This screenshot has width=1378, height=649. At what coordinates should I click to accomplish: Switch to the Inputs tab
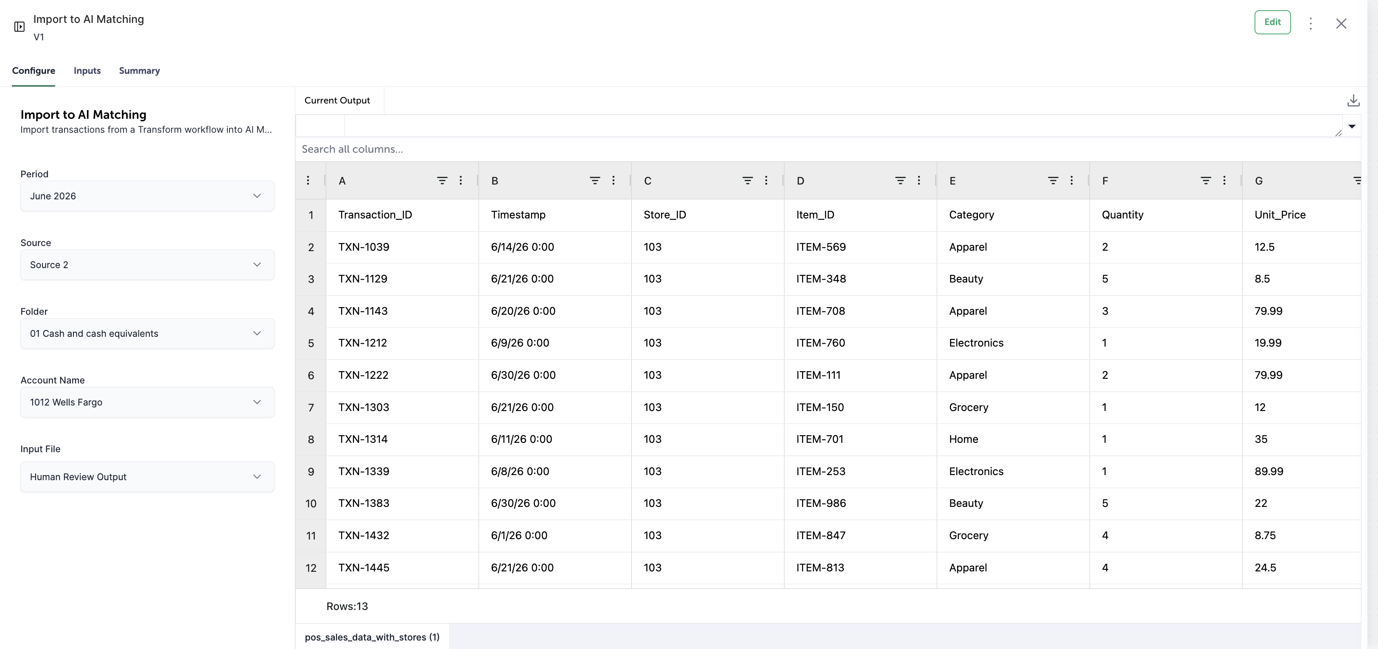87,70
